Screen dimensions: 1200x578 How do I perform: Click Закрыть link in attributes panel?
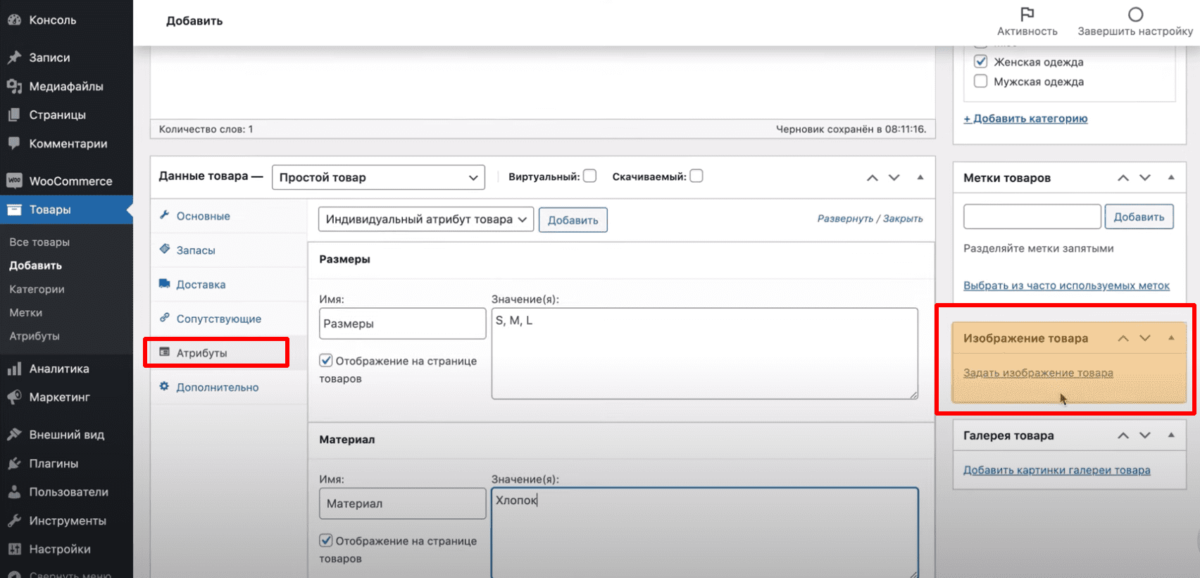click(x=903, y=219)
